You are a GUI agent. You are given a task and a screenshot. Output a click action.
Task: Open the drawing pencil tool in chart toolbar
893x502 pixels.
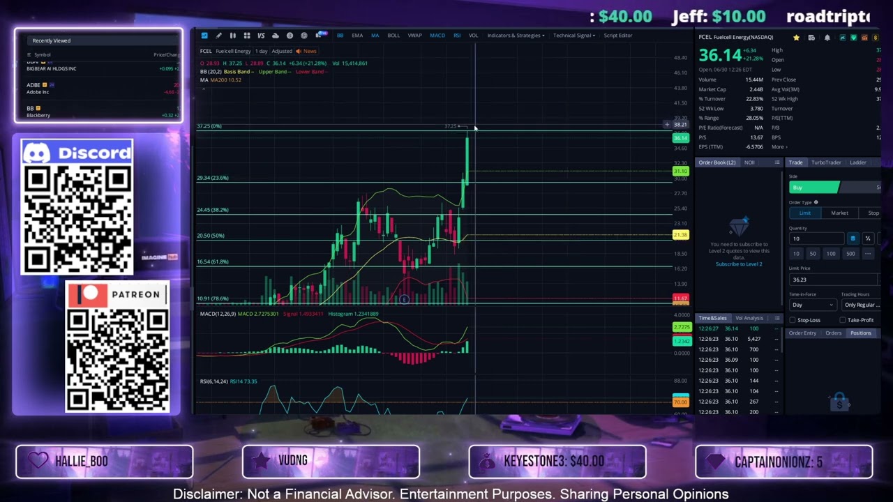pyautogui.click(x=218, y=36)
